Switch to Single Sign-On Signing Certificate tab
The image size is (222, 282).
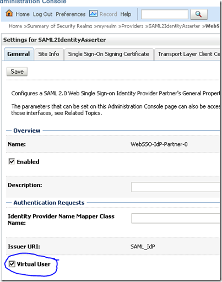[x=109, y=55]
